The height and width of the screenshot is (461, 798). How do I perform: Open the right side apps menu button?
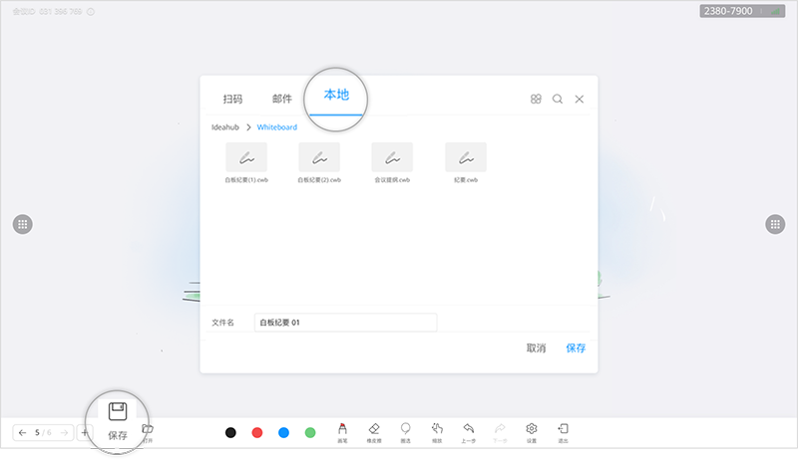point(774,224)
